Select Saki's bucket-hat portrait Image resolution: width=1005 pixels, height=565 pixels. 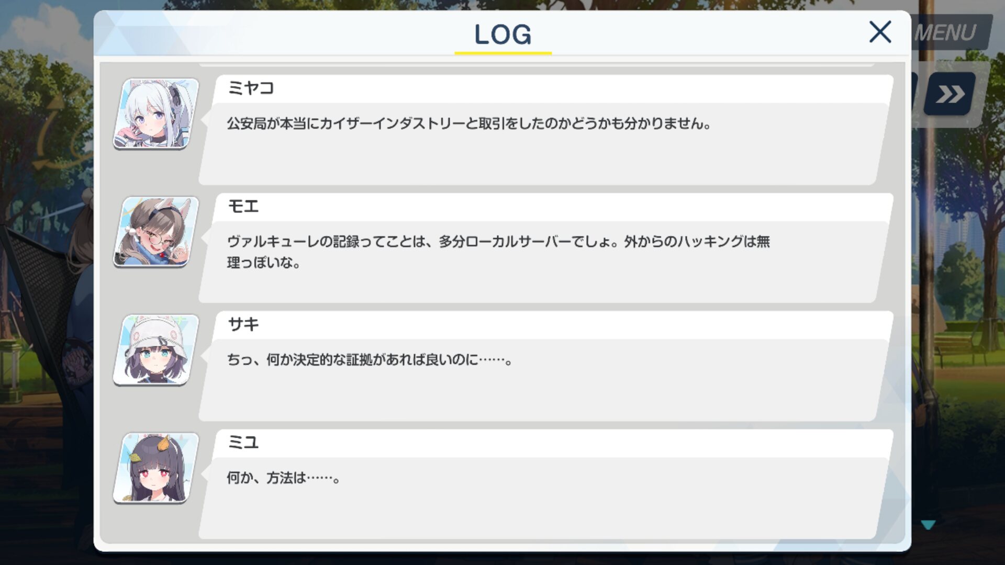tap(156, 350)
